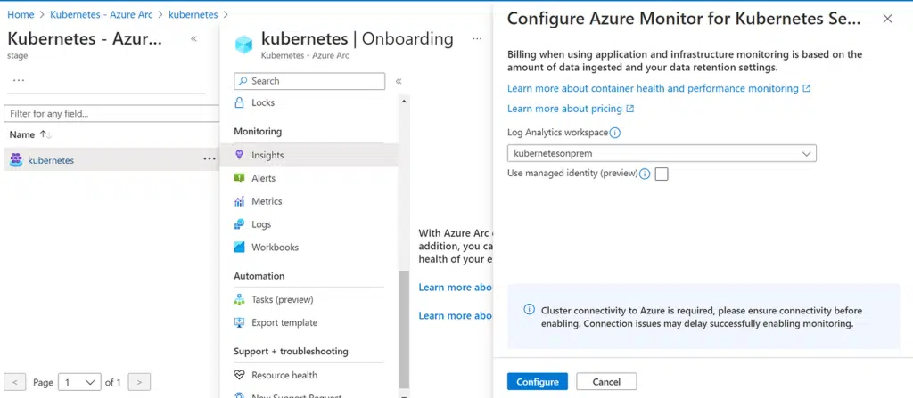Click the resource menu scrollbar thumb
This screenshot has height=398, width=913.
pyautogui.click(x=404, y=329)
